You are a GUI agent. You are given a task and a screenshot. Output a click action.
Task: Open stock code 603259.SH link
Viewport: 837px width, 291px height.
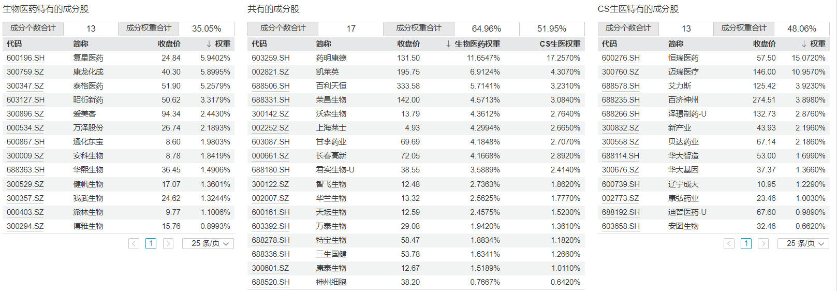[x=271, y=58]
